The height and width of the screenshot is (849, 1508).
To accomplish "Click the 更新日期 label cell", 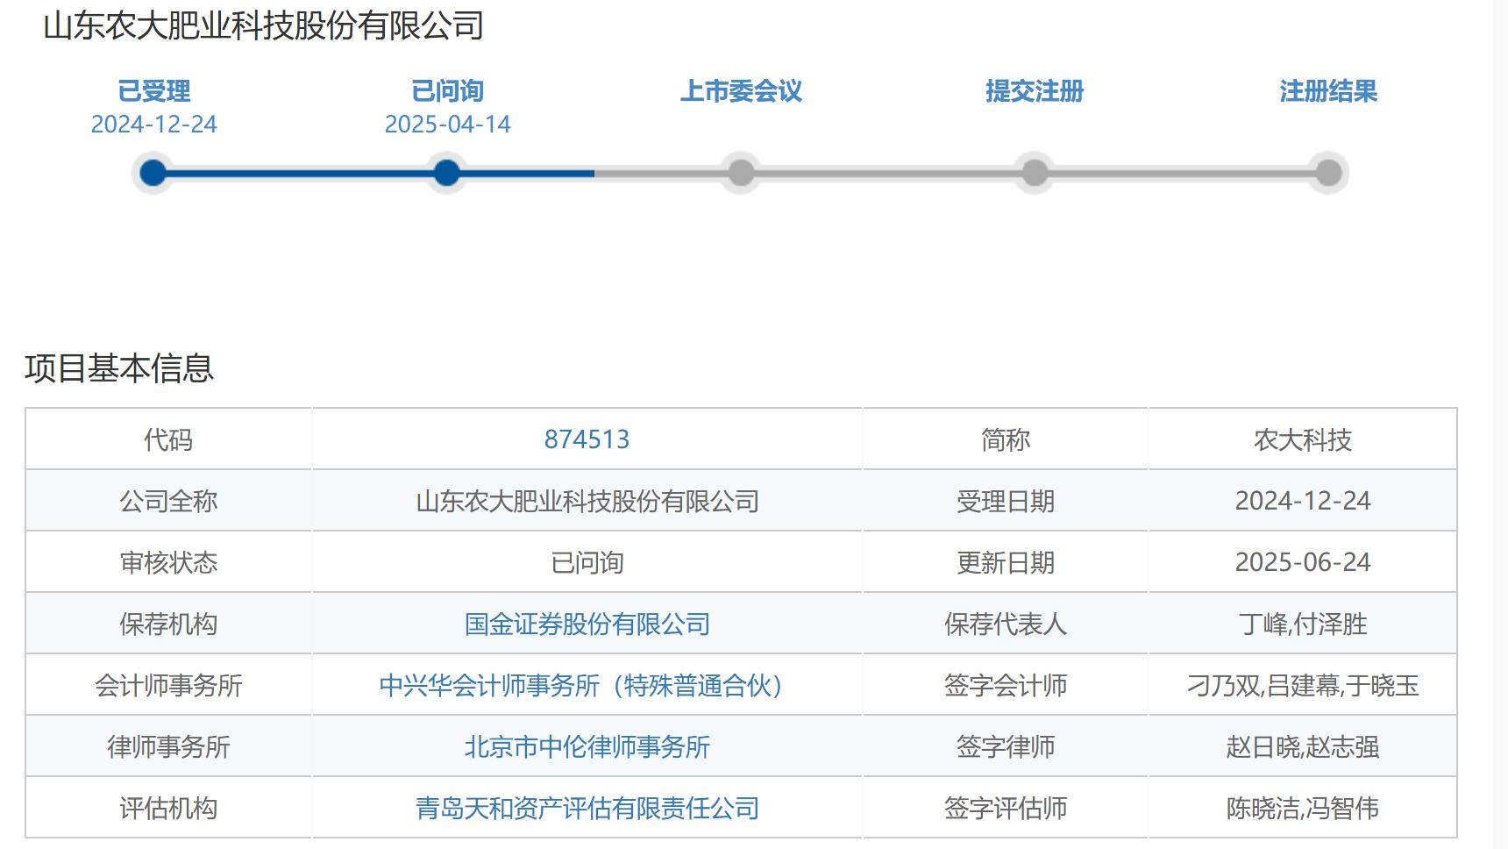I will 1006,562.
